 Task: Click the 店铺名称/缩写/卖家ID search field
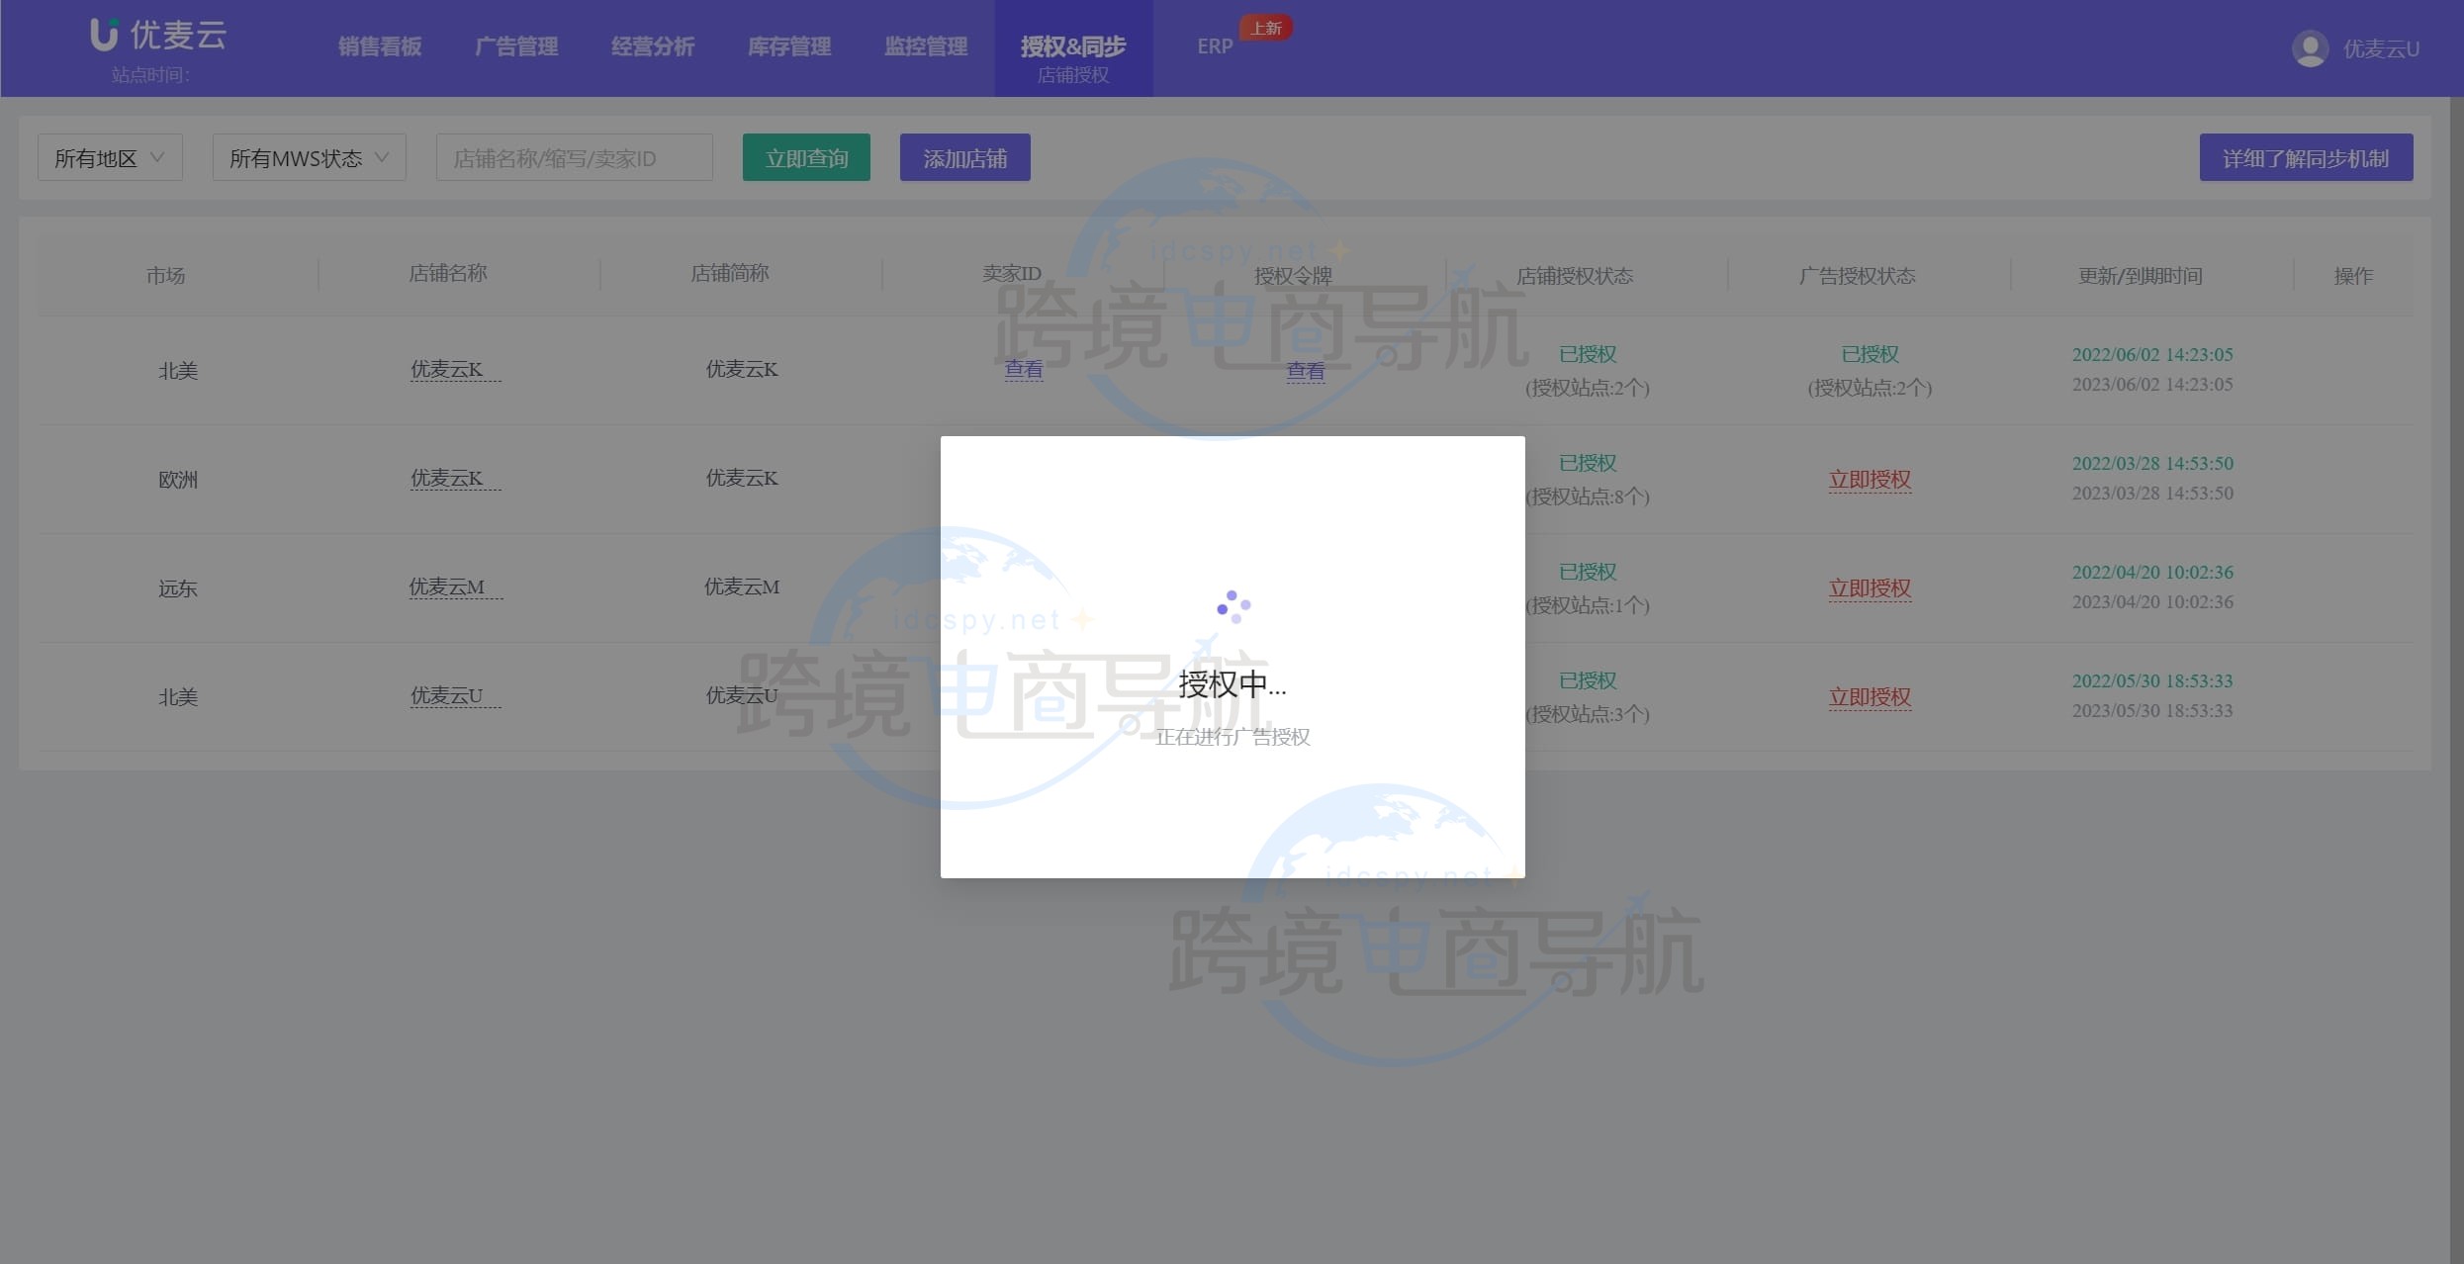click(574, 156)
